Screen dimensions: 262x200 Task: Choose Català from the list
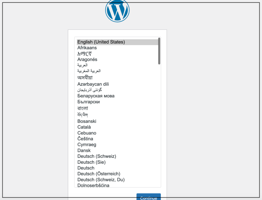(117, 127)
